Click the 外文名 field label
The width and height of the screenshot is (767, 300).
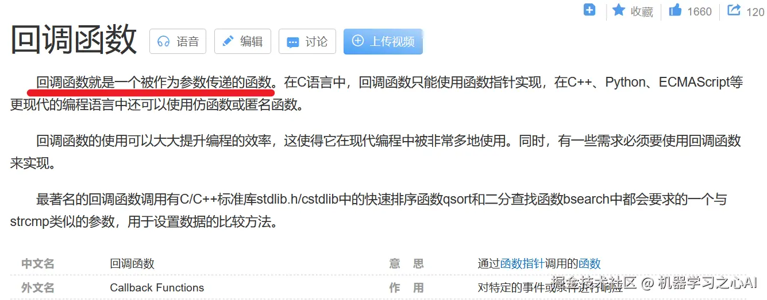point(38,287)
